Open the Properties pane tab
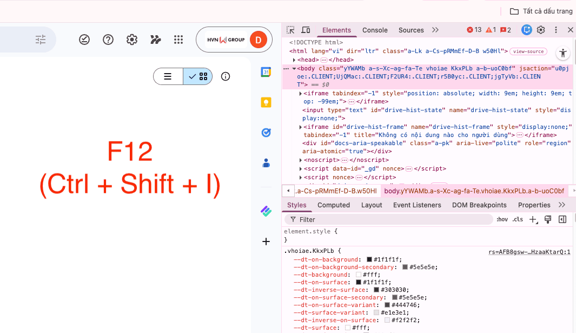 [534, 205]
